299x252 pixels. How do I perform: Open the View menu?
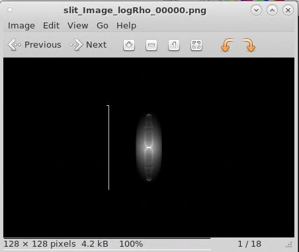pyautogui.click(x=78, y=26)
